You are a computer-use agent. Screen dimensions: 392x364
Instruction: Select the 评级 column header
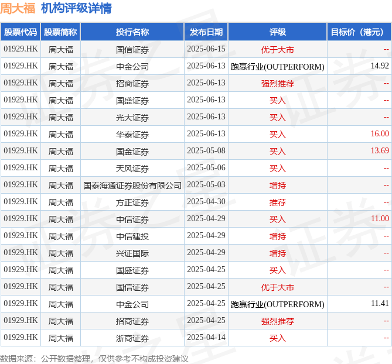[x=278, y=32]
